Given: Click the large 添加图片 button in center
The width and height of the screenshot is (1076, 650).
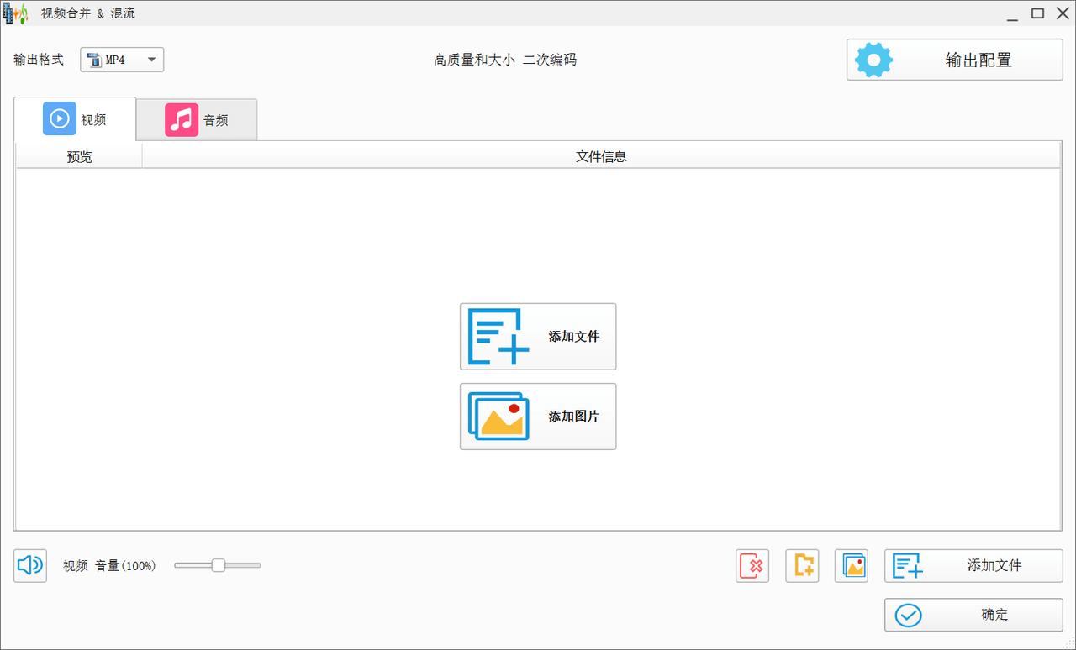Looking at the screenshot, I should coord(538,417).
